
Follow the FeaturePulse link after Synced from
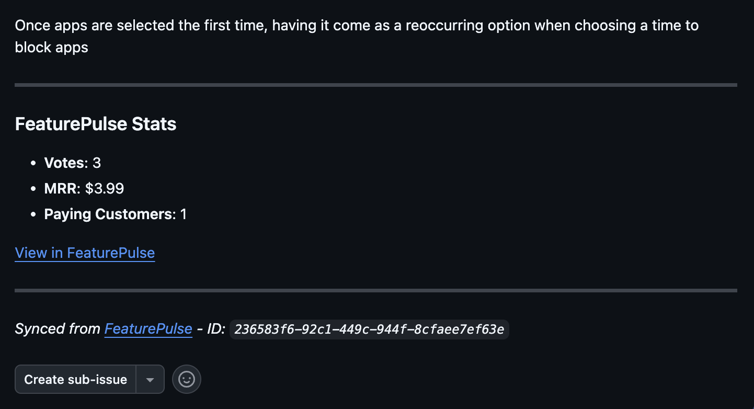148,329
